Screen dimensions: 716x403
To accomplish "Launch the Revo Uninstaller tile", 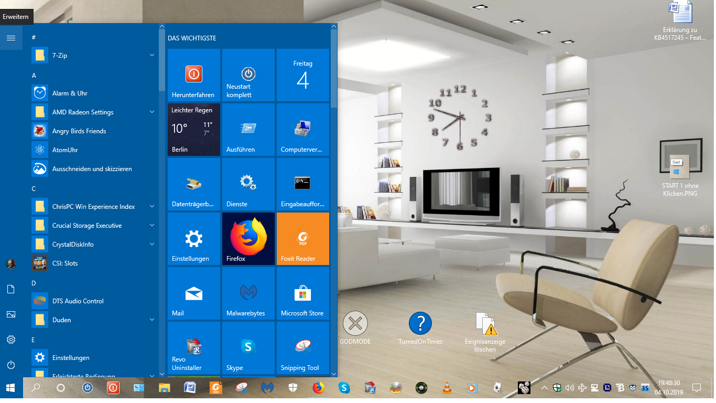I will point(194,348).
